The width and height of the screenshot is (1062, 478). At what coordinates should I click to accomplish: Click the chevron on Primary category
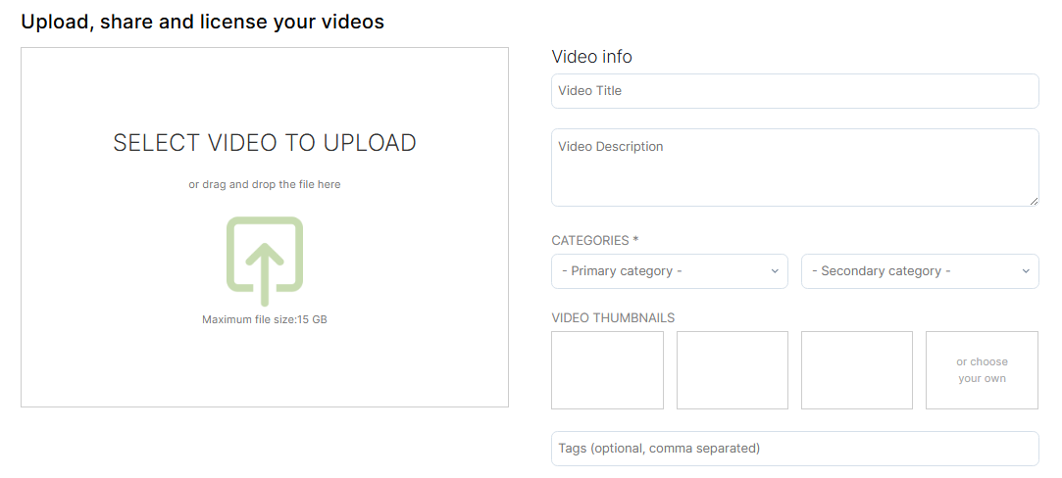[774, 271]
